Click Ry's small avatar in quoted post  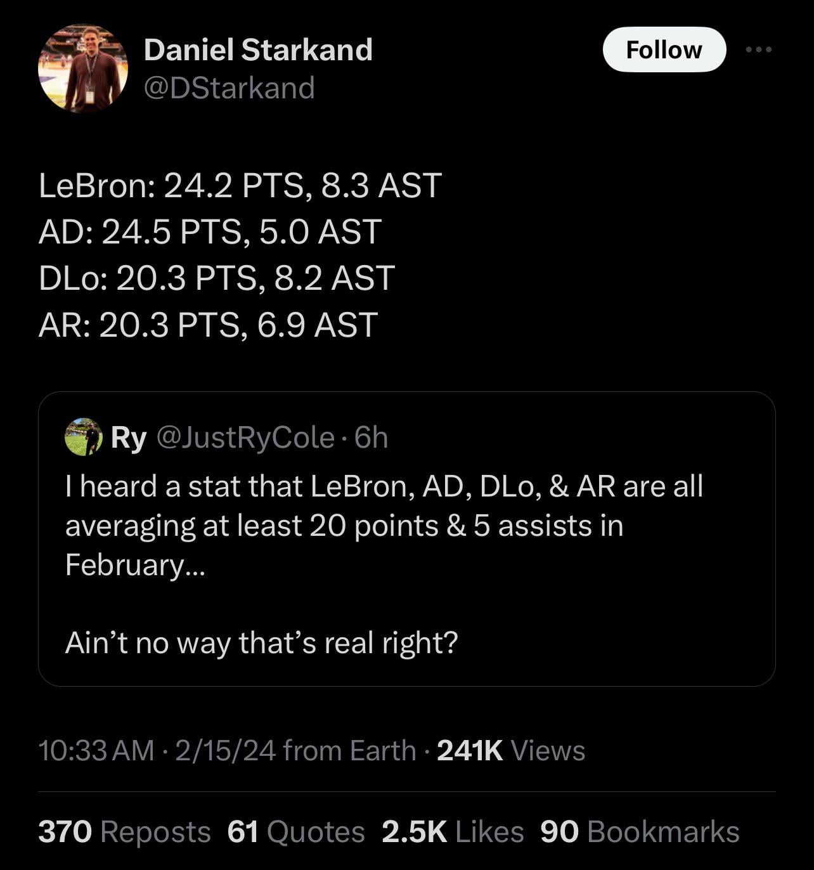coord(83,437)
